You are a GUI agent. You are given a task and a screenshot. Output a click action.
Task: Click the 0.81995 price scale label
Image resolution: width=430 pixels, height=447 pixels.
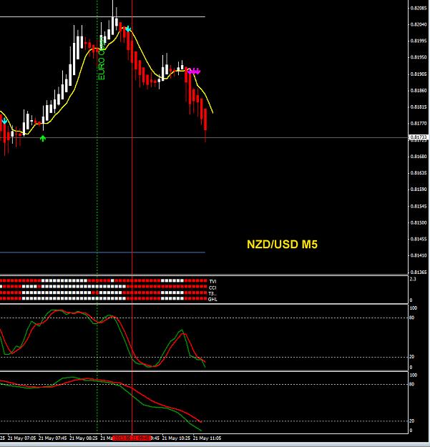(419, 41)
